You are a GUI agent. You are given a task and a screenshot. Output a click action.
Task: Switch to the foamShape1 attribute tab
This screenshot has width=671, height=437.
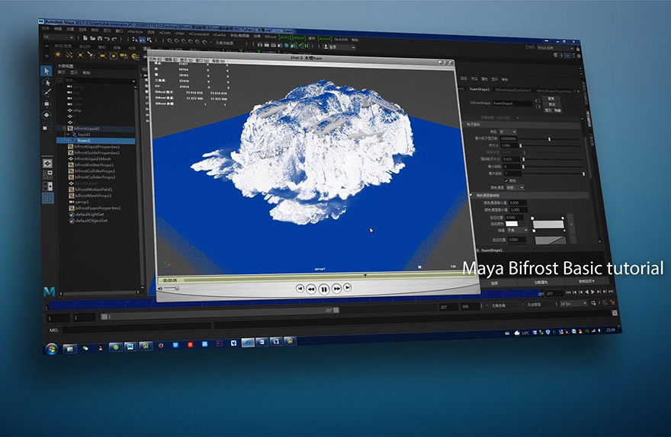(480, 89)
